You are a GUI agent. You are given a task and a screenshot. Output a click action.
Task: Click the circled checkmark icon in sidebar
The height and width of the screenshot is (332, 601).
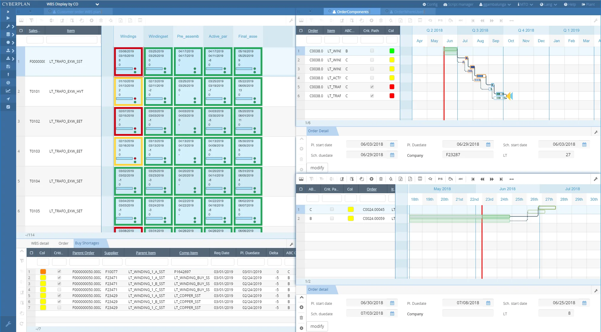coord(8,83)
